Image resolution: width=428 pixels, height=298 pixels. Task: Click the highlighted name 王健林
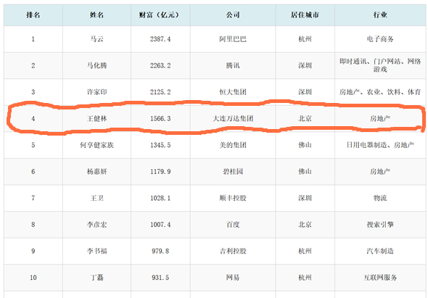tap(96, 118)
